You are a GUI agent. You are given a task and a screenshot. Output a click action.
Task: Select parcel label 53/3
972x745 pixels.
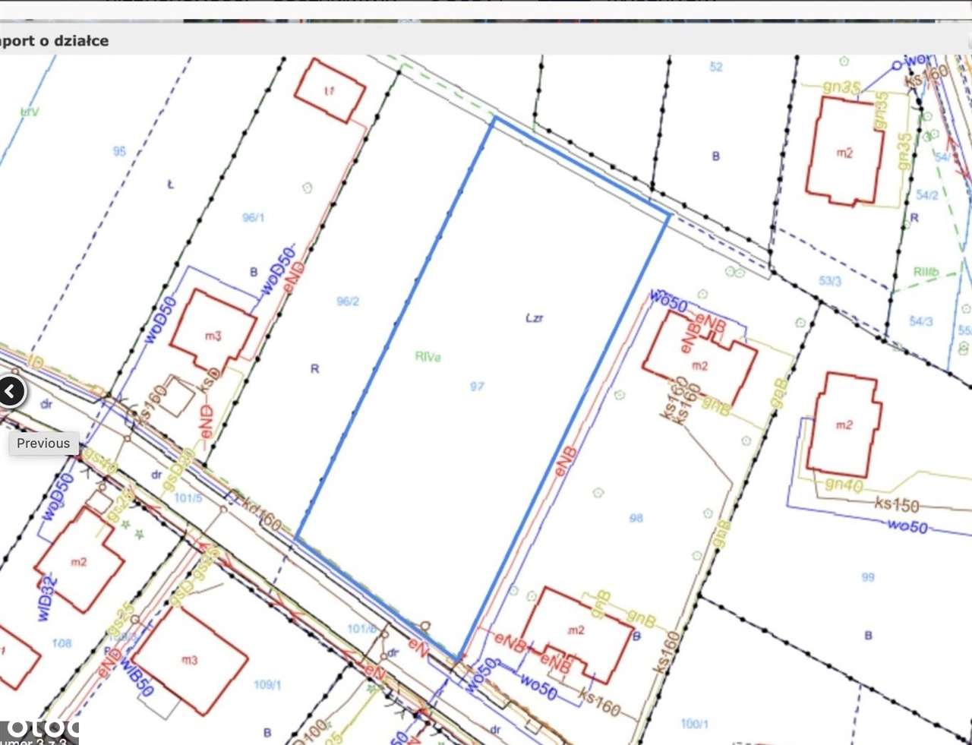pos(830,281)
